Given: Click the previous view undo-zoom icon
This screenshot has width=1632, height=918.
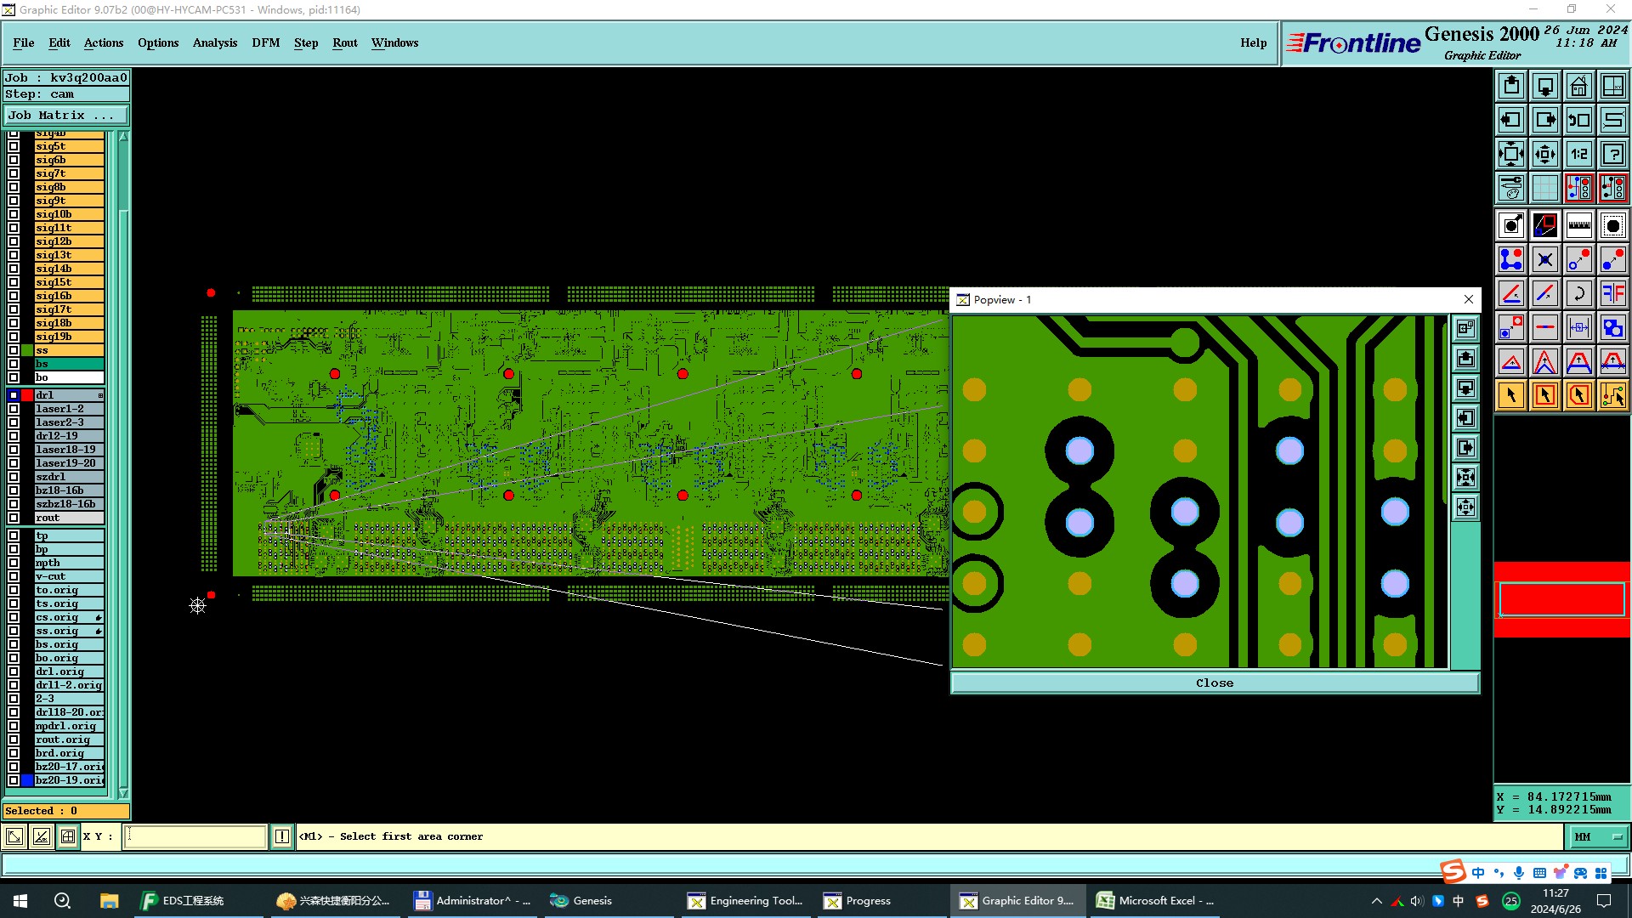Looking at the screenshot, I should point(1578,120).
